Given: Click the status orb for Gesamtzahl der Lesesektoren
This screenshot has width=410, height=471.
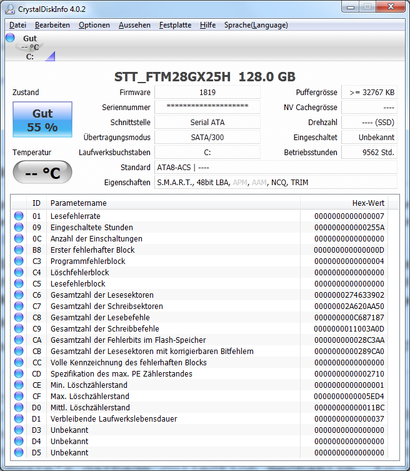Looking at the screenshot, I should coord(19,295).
